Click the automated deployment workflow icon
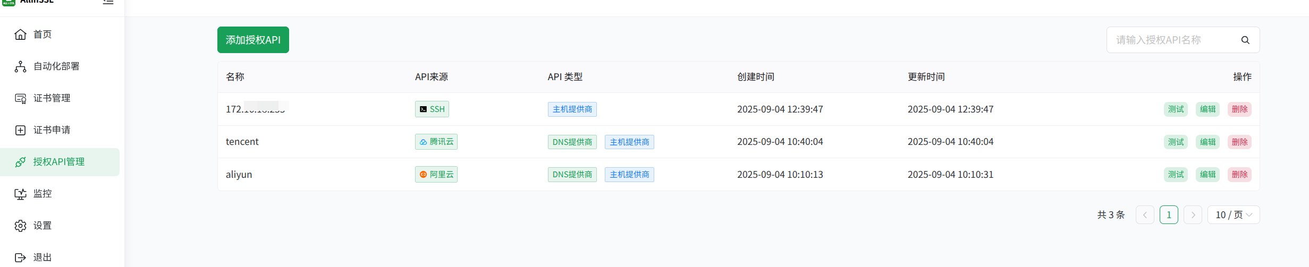1309x267 pixels. click(x=20, y=66)
